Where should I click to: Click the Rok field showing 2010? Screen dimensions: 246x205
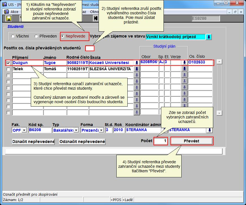(x=118, y=130)
